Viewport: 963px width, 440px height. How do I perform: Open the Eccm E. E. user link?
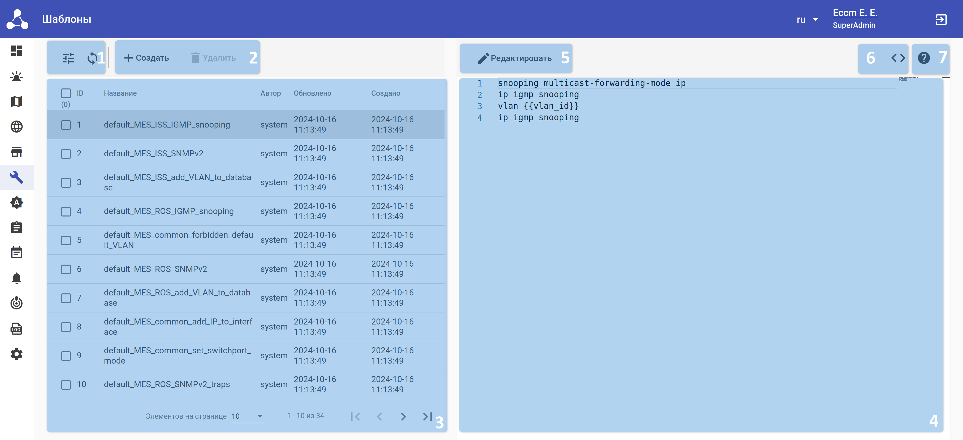[855, 13]
